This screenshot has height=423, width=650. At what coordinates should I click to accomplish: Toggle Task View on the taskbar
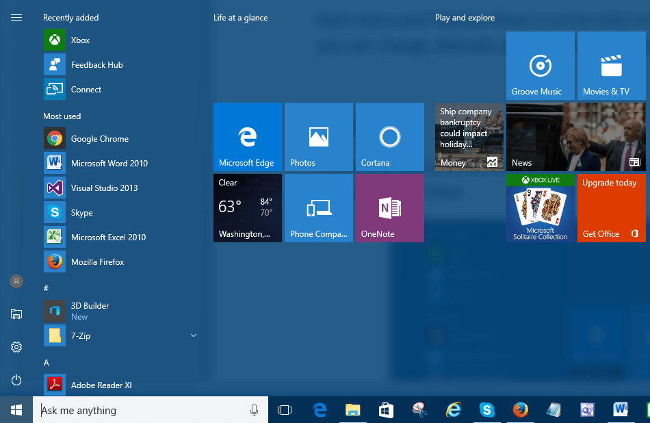[x=285, y=411]
